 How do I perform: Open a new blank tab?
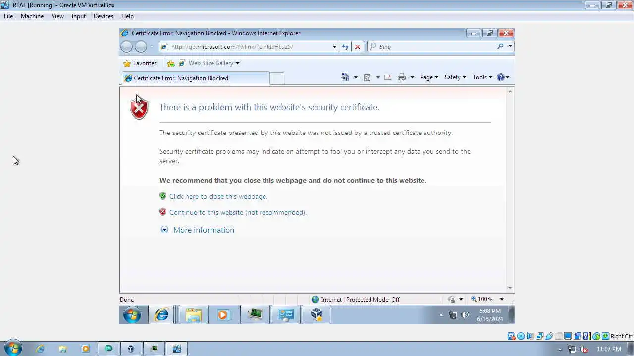(277, 78)
